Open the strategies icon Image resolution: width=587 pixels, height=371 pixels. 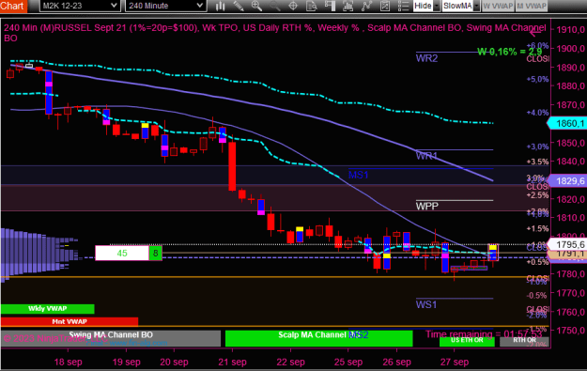tap(385, 6)
